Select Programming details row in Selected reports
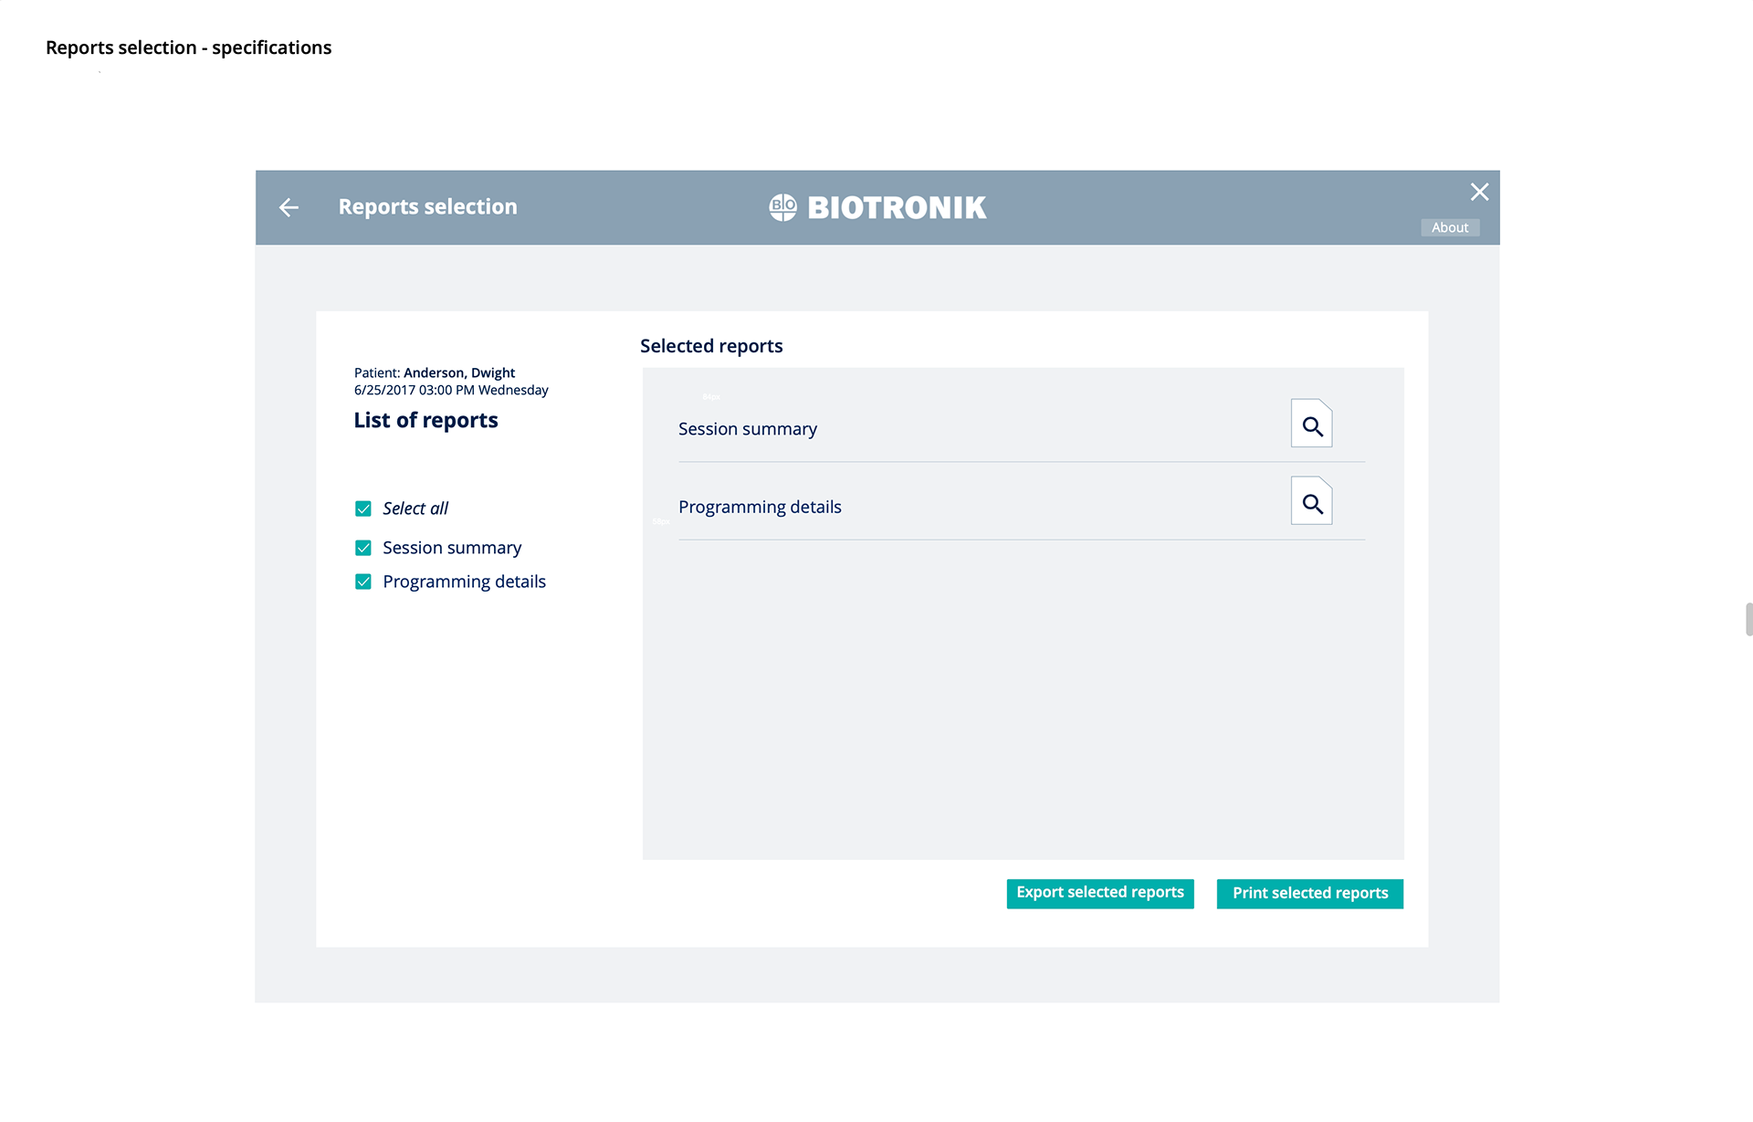Image resolution: width=1753 pixels, height=1122 pixels. point(760,507)
